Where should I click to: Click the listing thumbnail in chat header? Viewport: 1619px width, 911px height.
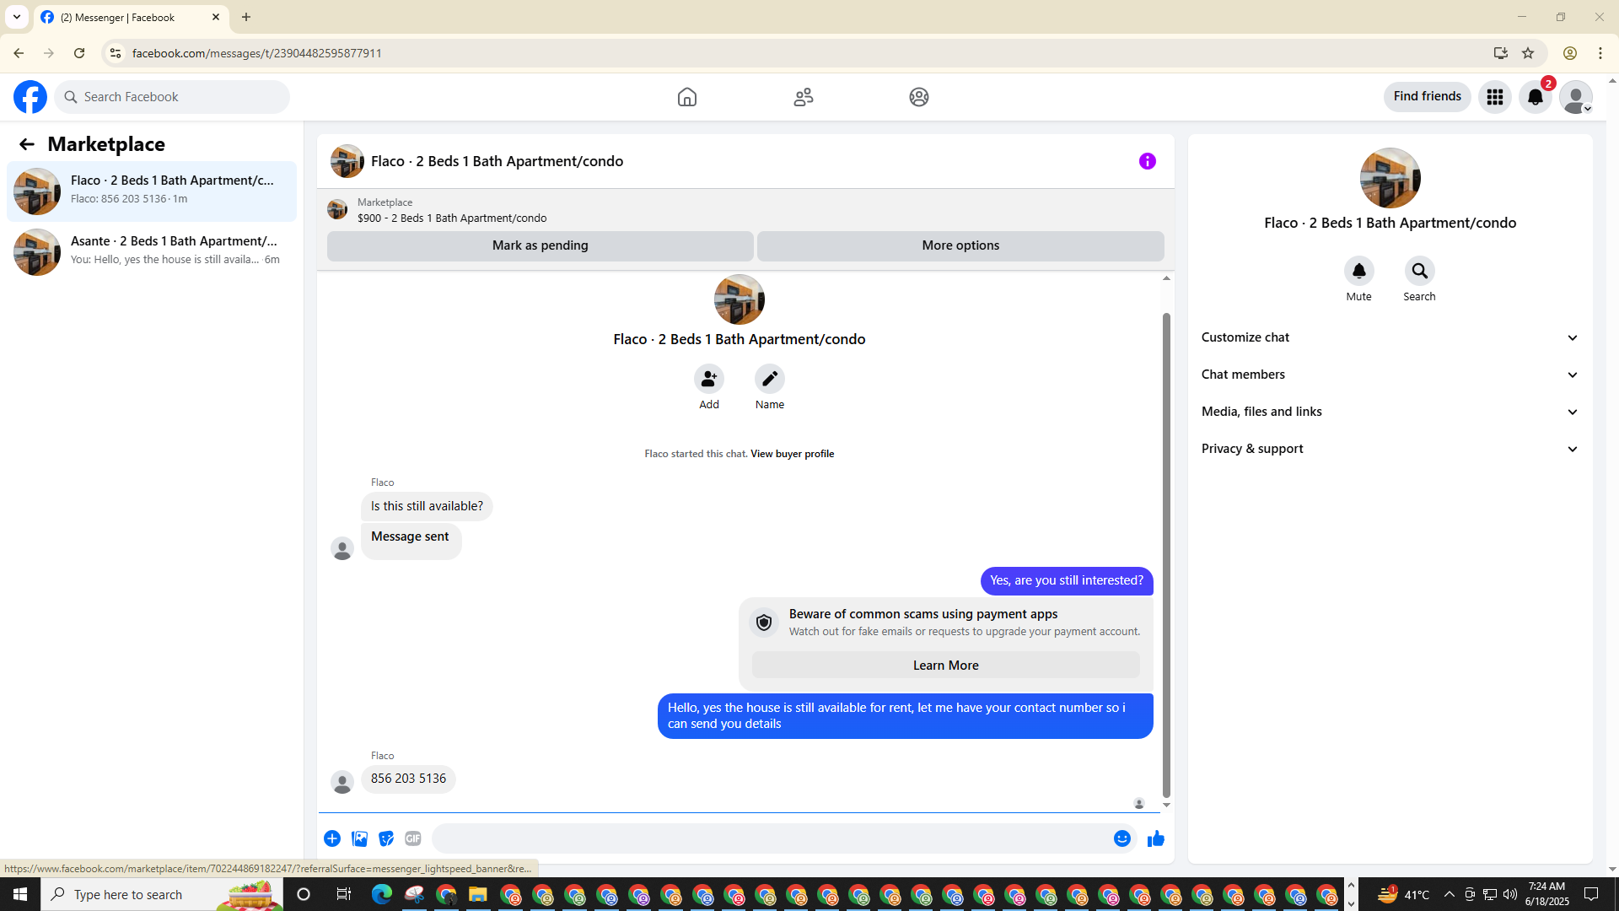[x=347, y=161]
